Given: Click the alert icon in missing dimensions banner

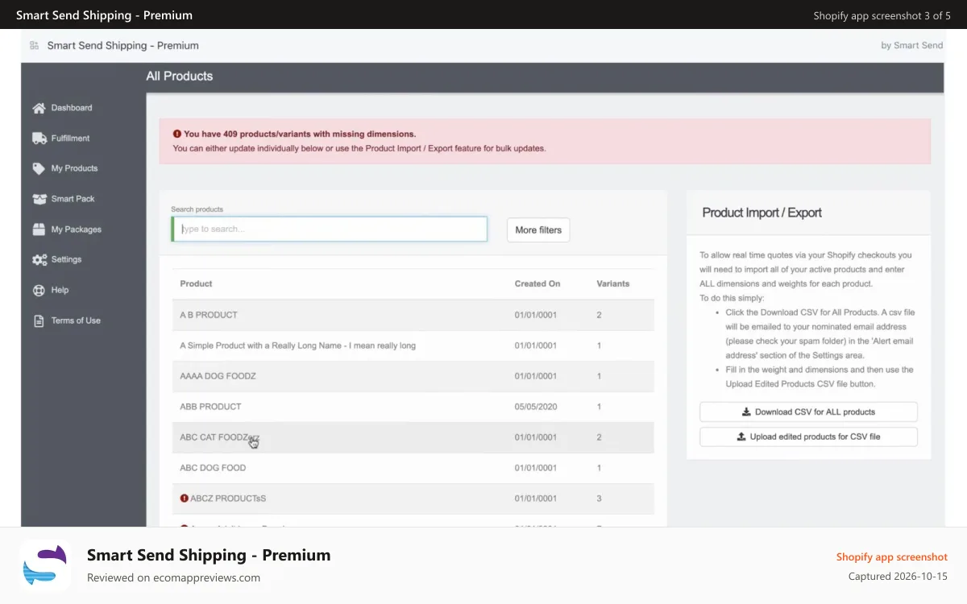Looking at the screenshot, I should (177, 134).
